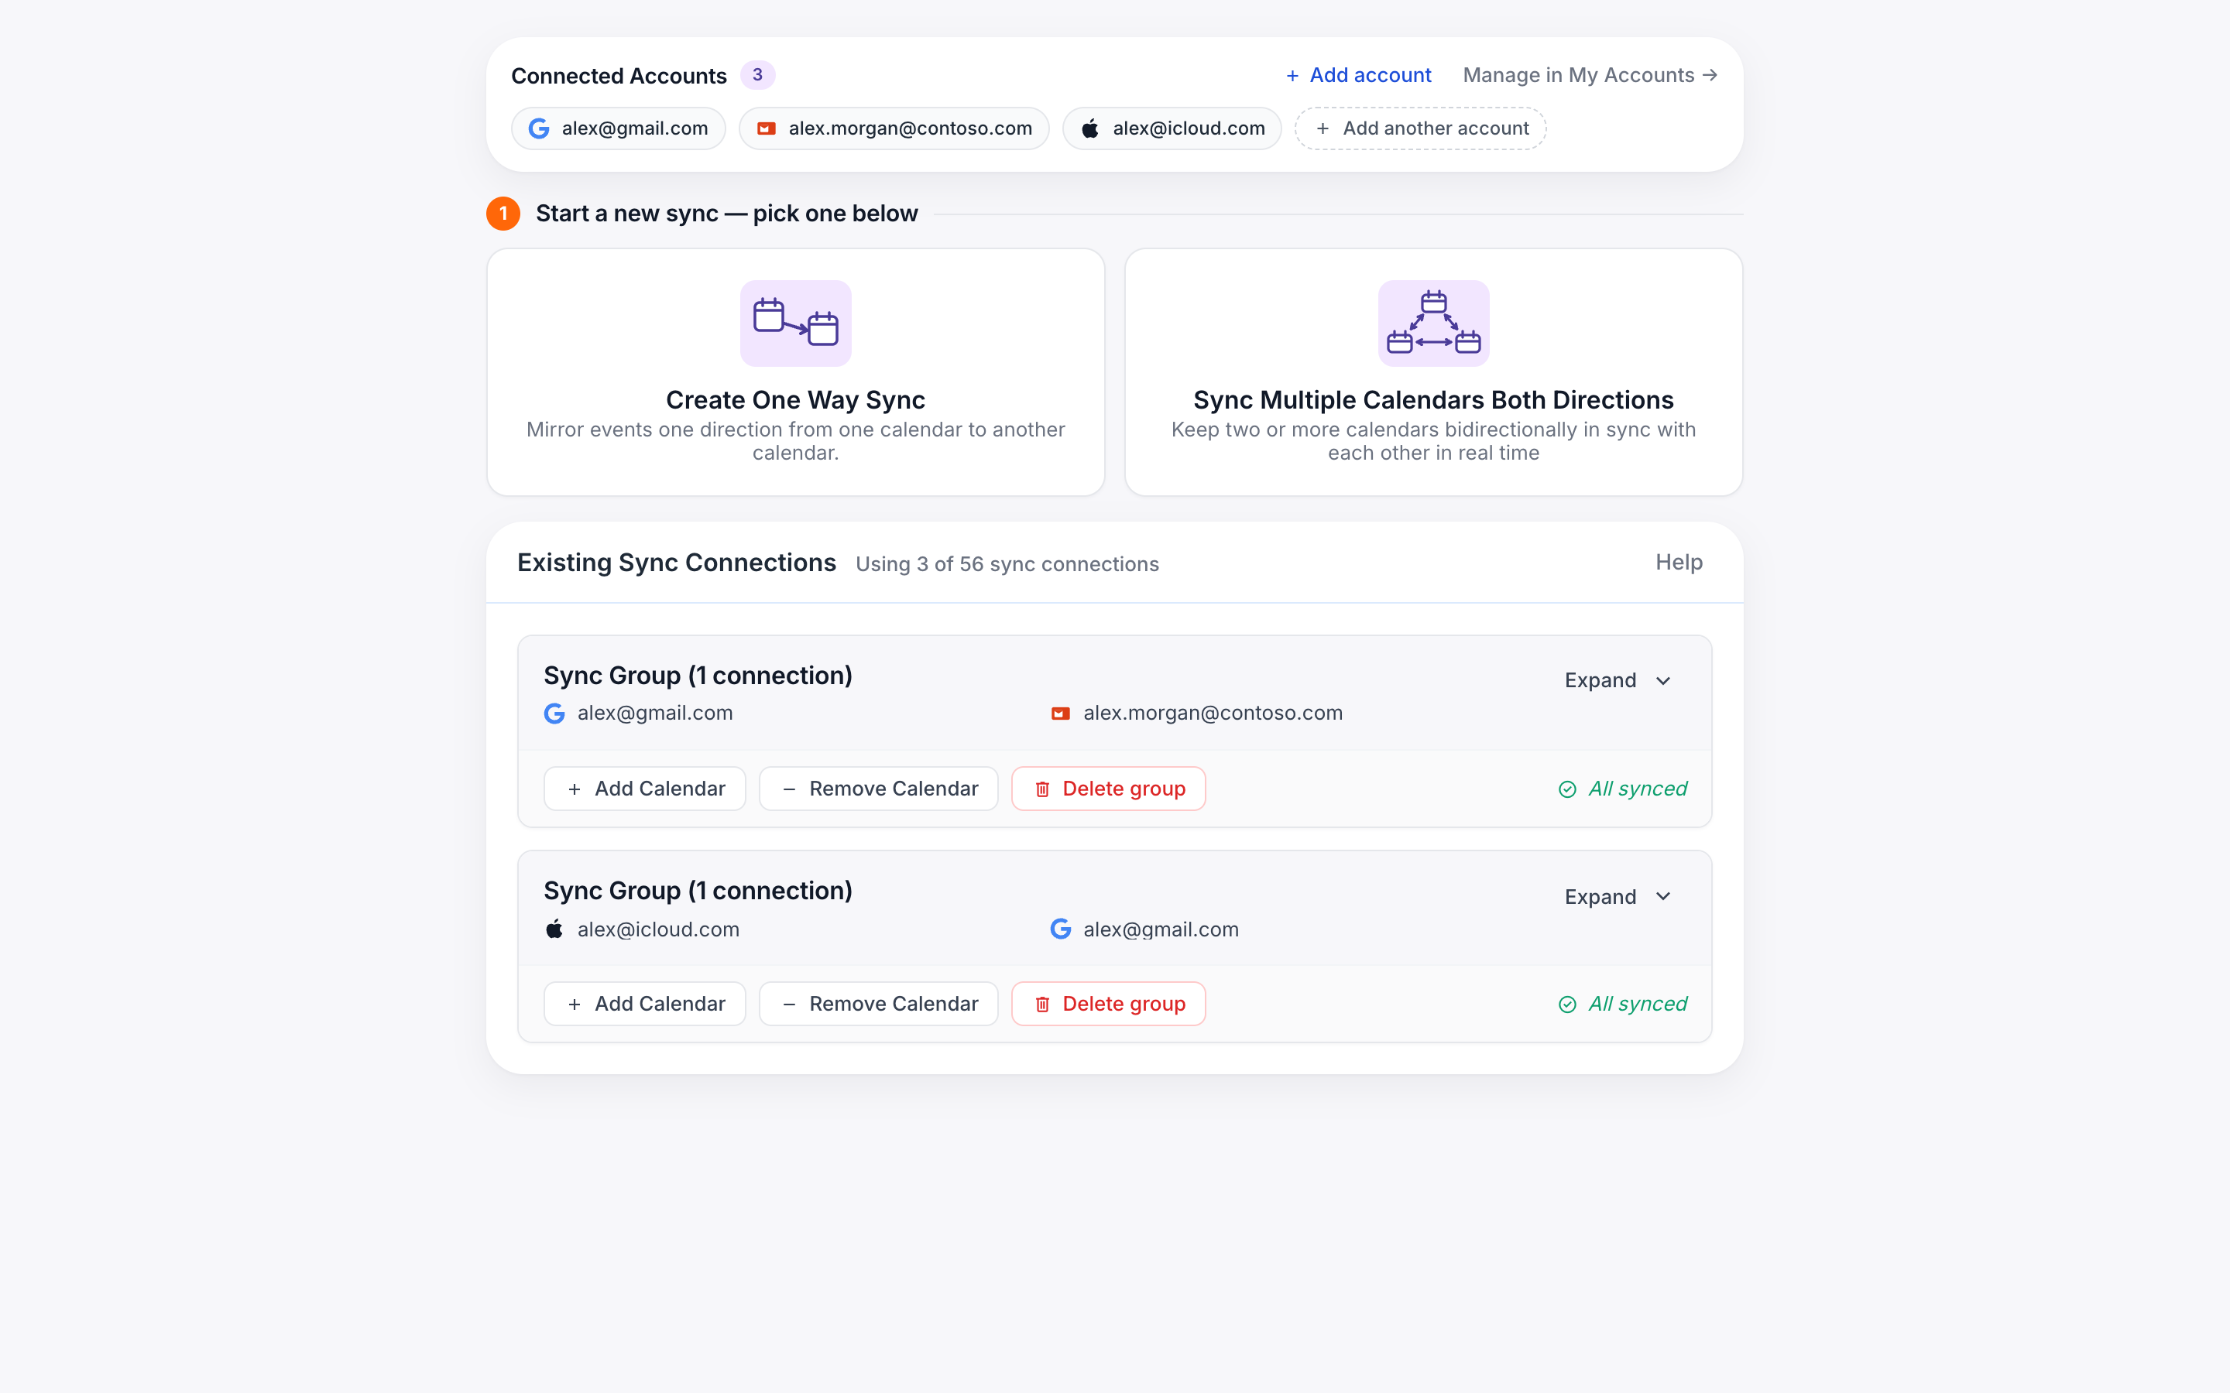Click the Apple icon in second sync group
The width and height of the screenshot is (2230, 1393).
point(554,929)
